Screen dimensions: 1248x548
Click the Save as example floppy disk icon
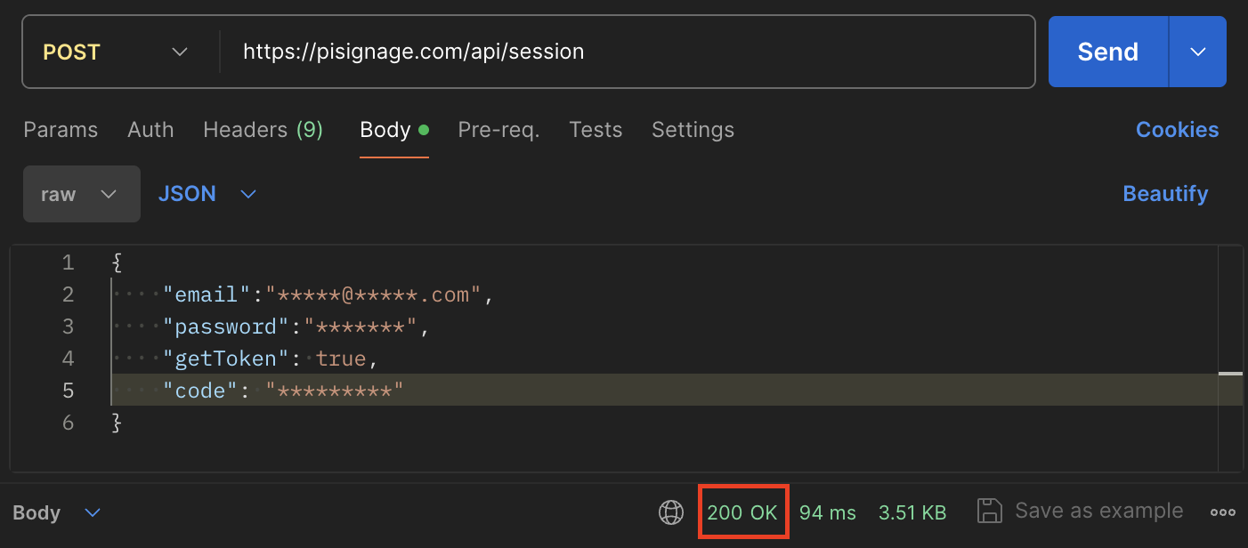[990, 511]
